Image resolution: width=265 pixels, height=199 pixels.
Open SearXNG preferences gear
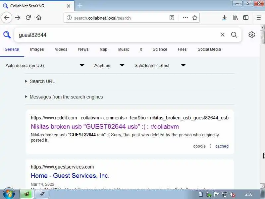tap(251, 35)
